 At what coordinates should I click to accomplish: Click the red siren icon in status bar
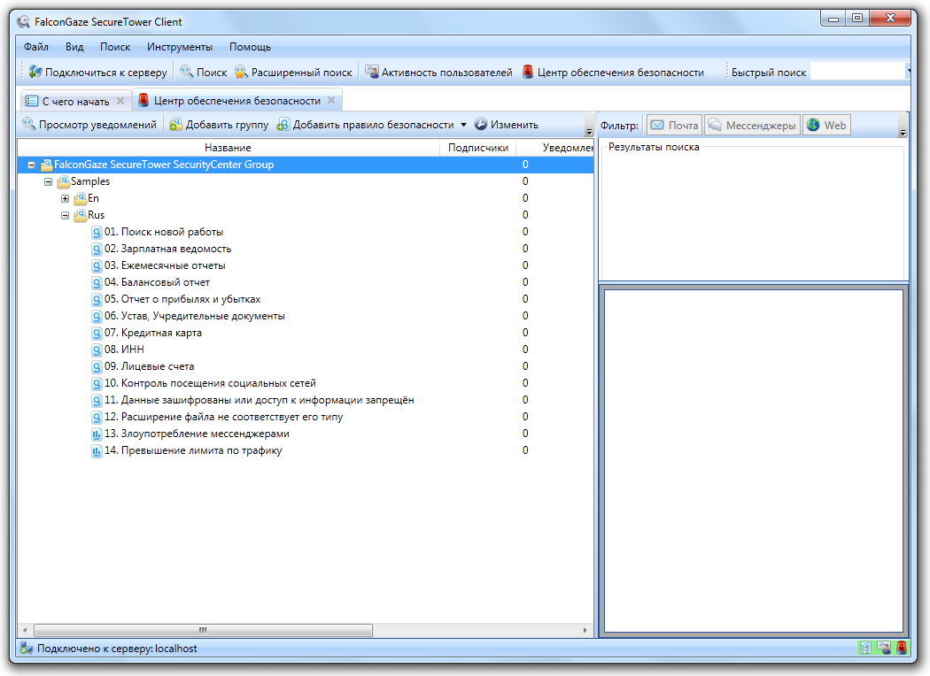coord(902,649)
